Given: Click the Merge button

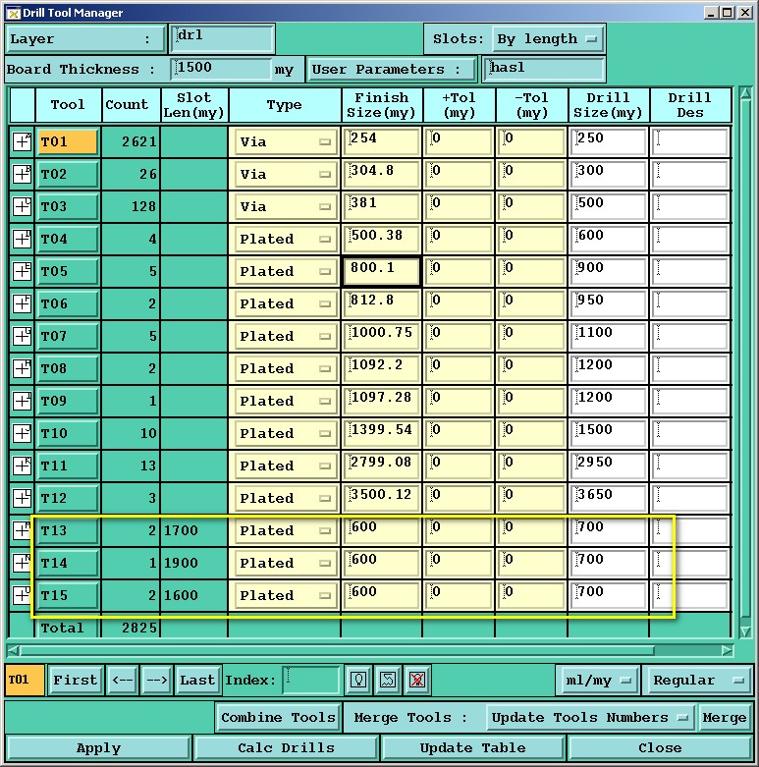Looking at the screenshot, I should [x=725, y=718].
